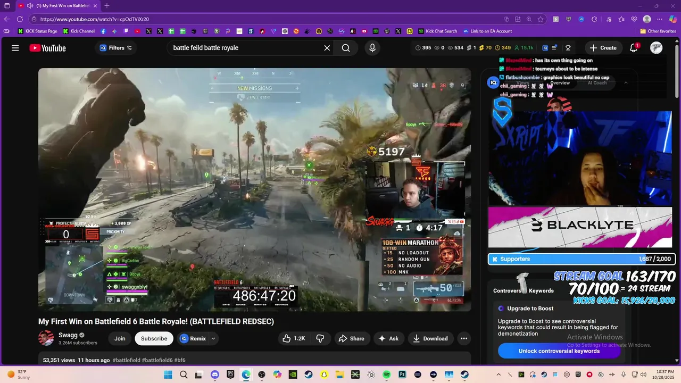Image resolution: width=681 pixels, height=383 pixels.
Task: Open Spotify from the taskbar
Action: [x=387, y=374]
